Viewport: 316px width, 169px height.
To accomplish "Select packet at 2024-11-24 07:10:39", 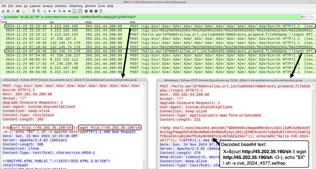I will tap(158, 43).
